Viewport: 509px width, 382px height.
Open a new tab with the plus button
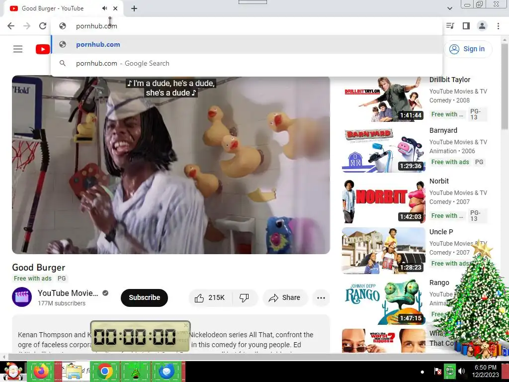click(x=134, y=8)
